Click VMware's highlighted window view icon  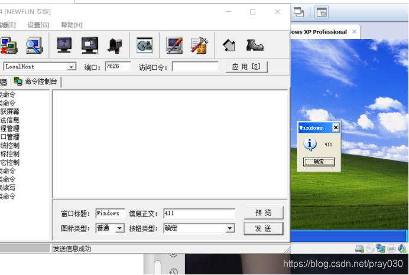point(322,12)
